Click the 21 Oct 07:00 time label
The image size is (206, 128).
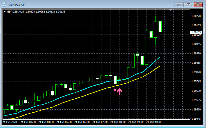tap(100, 122)
